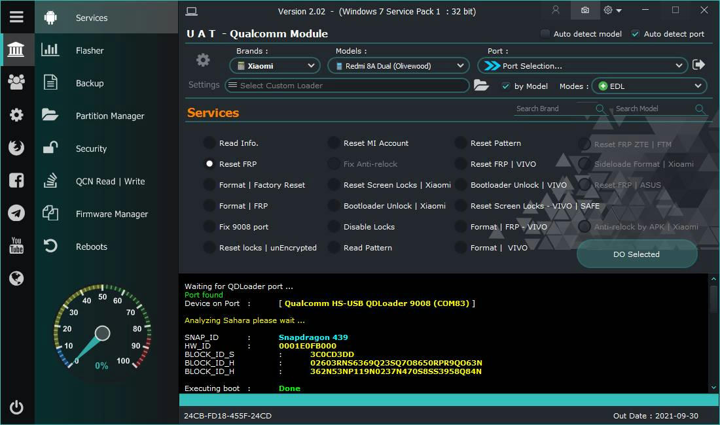Toggle the by Model checkbox
This screenshot has height=425, width=720.
click(505, 86)
